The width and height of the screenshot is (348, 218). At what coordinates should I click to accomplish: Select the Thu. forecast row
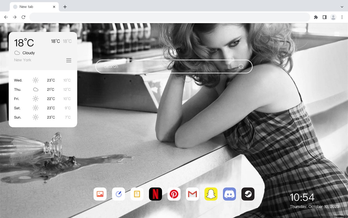coord(43,89)
